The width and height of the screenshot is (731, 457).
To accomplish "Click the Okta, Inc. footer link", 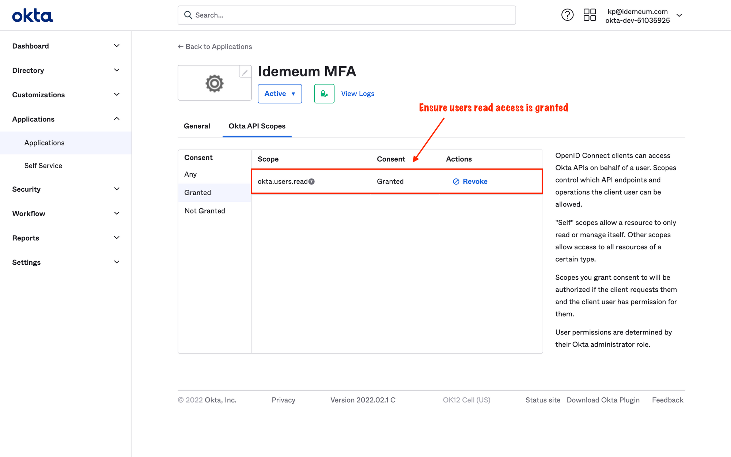I will 220,400.
